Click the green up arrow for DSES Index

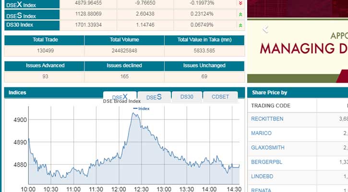(x=240, y=14)
